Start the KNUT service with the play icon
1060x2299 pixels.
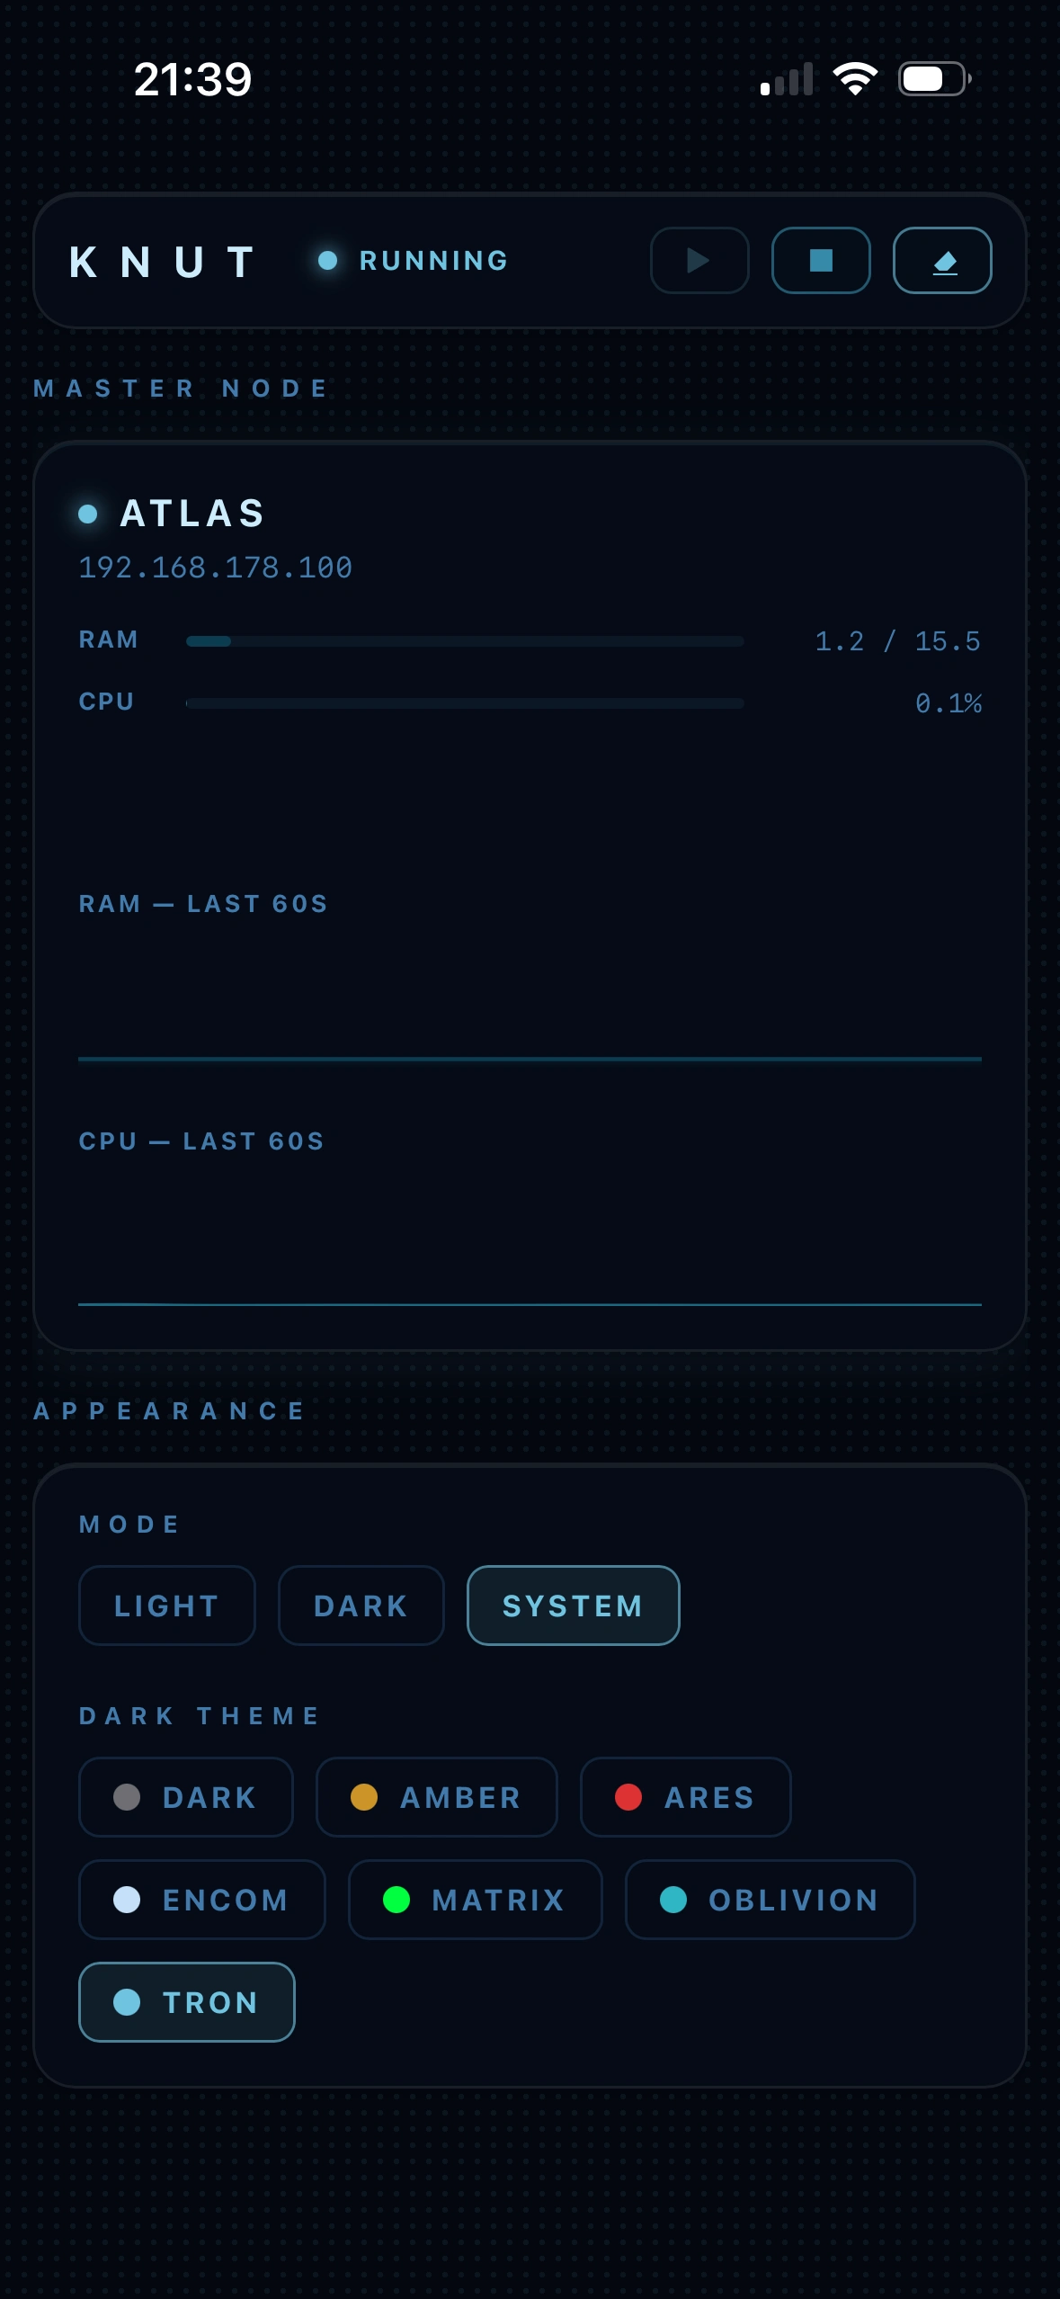[x=698, y=260]
